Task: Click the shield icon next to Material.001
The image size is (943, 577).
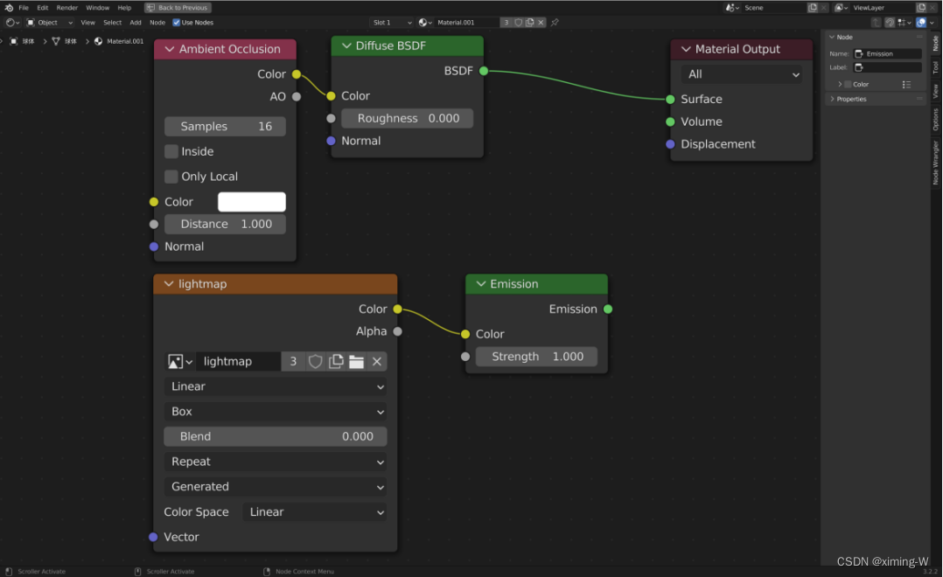Action: pos(519,22)
